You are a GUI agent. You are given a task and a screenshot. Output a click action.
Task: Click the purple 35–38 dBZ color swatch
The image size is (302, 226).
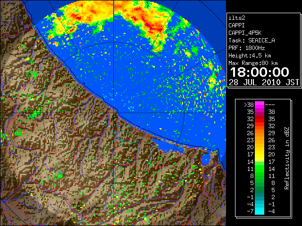(x=260, y=112)
